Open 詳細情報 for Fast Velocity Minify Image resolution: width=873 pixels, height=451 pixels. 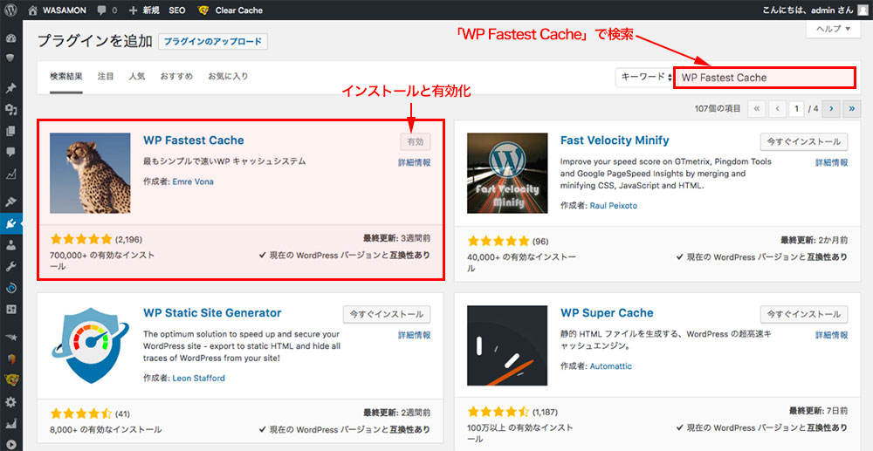coord(832,163)
